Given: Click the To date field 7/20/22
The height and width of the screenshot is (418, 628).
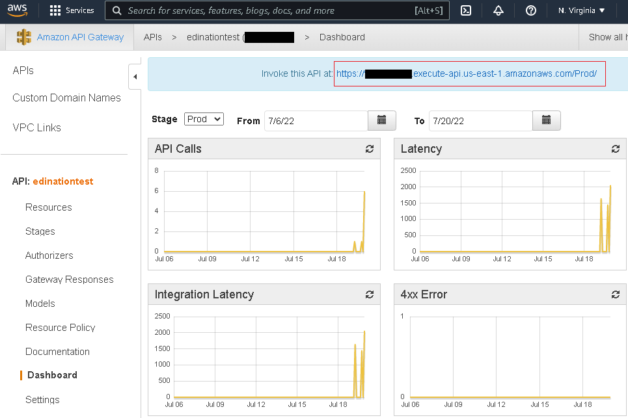Looking at the screenshot, I should click(481, 121).
